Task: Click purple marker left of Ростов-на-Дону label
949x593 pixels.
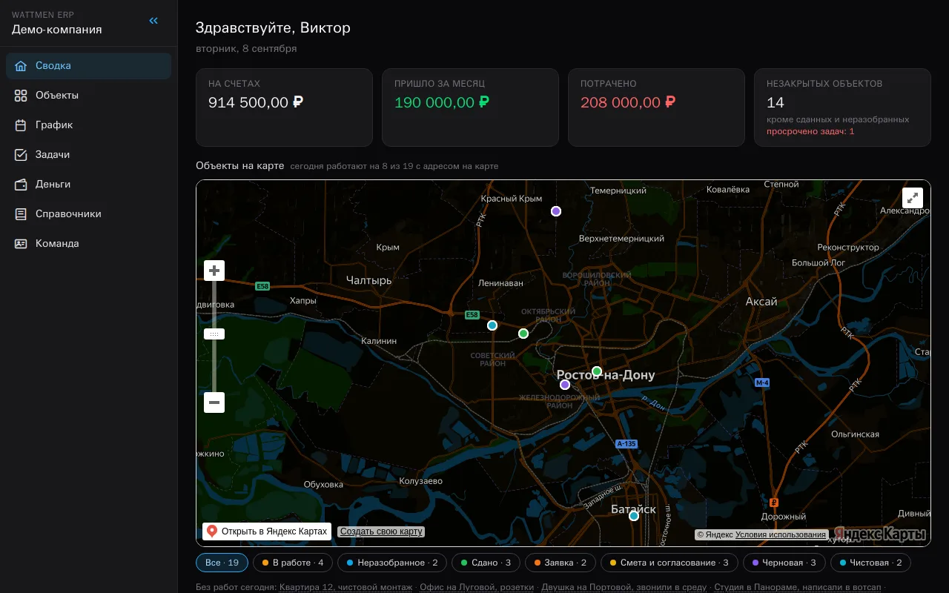Action: coord(565,385)
